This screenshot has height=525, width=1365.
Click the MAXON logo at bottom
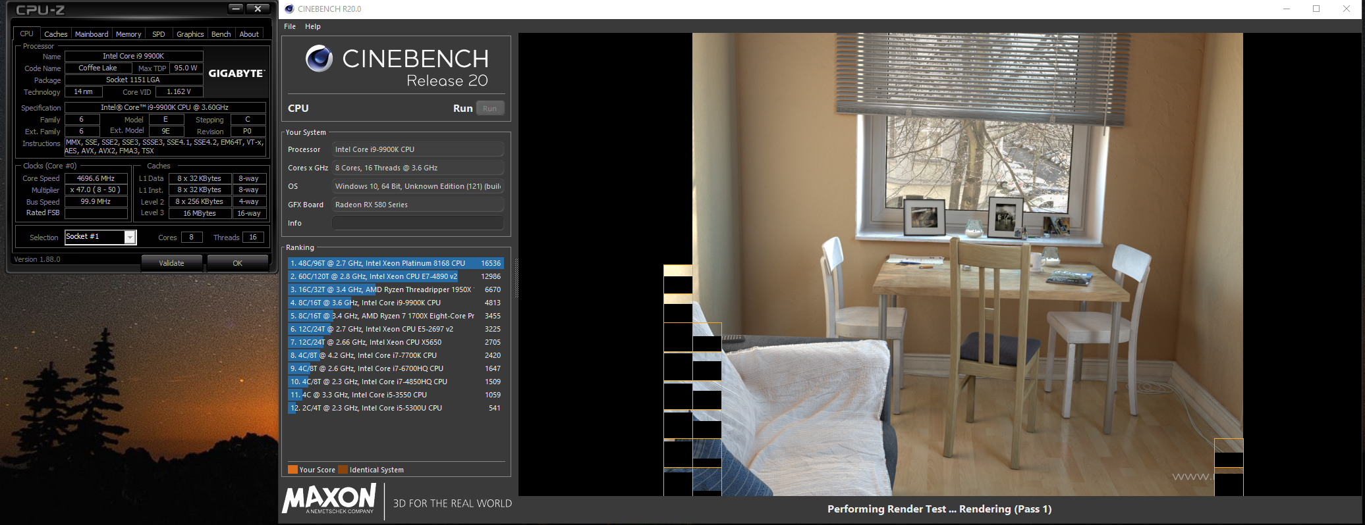coord(329,499)
